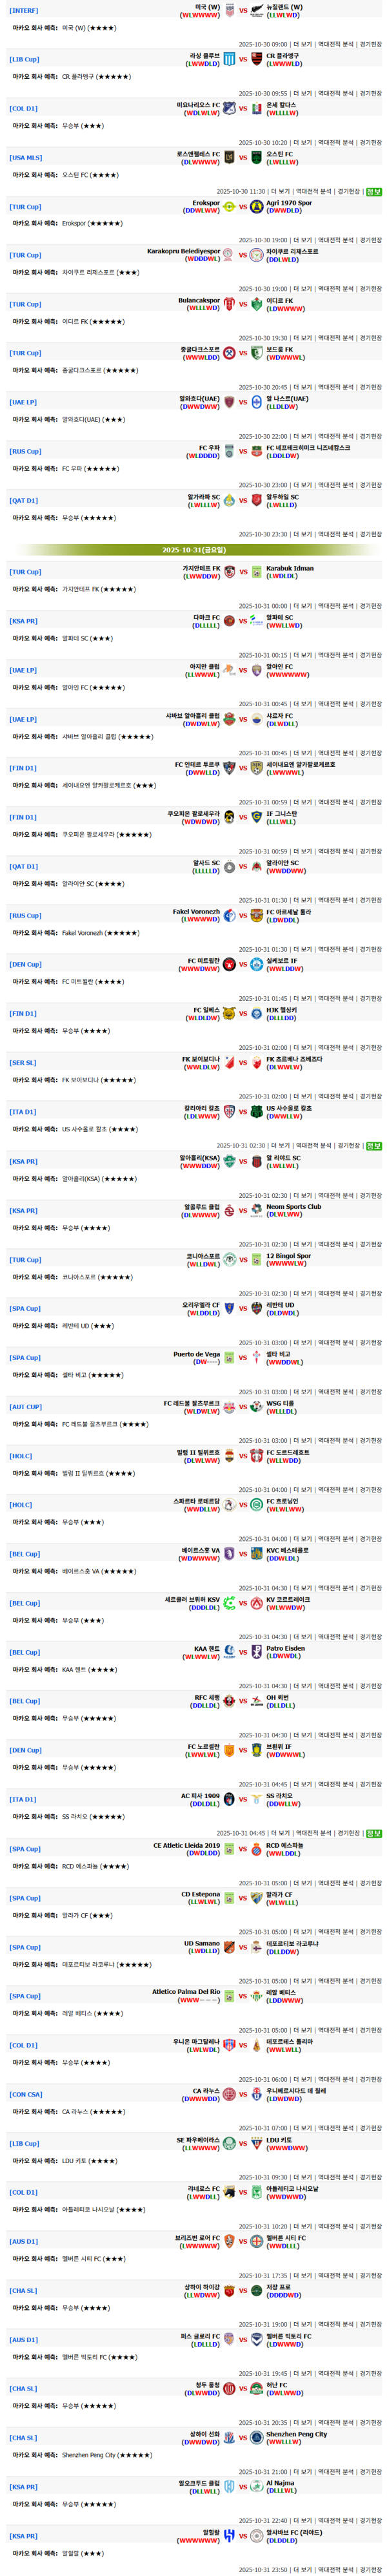The height and width of the screenshot is (2576, 387).
Task: Click the Agri 1970 Spor team logo
Action: click(256, 207)
